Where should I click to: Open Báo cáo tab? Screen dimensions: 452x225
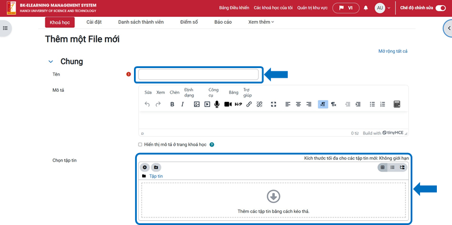click(223, 22)
